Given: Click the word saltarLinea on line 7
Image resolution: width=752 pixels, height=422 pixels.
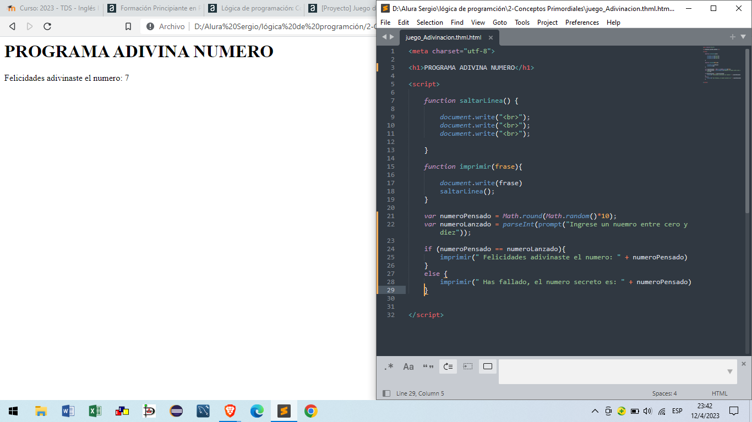Looking at the screenshot, I should pos(481,101).
